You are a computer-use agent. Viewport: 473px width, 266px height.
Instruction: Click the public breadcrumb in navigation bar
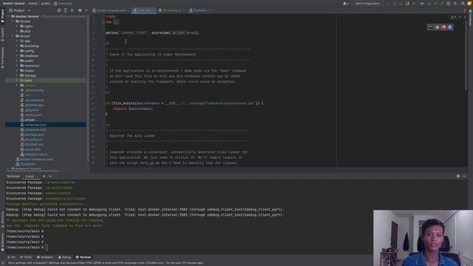click(46, 4)
